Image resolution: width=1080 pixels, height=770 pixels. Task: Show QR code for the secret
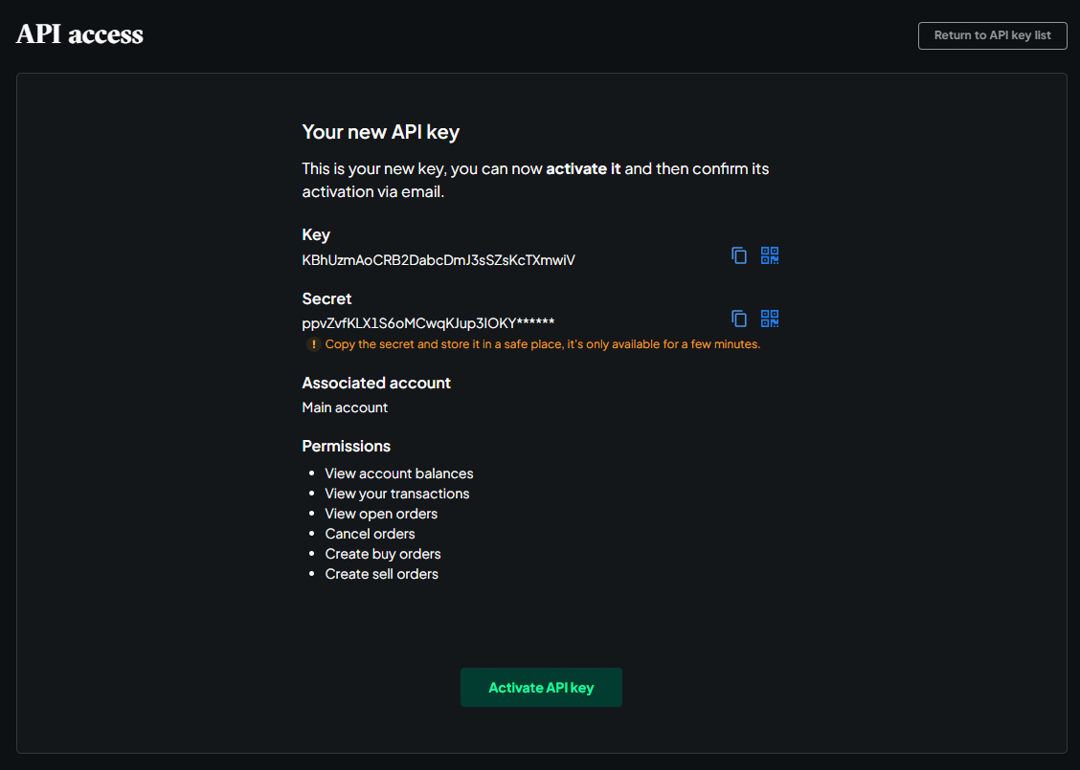[770, 319]
